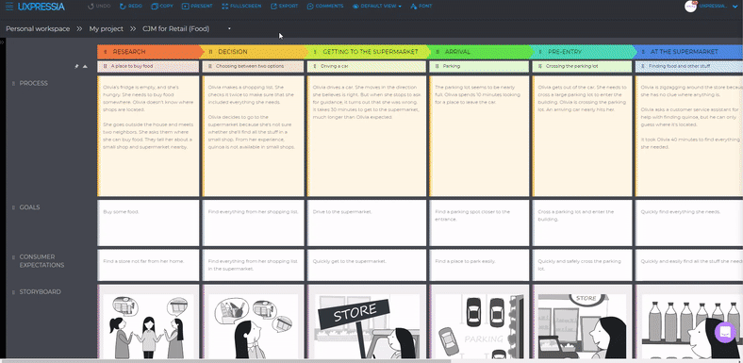Click the Undo toolbar button
Viewport: 743px width, 363px height.
tap(99, 7)
